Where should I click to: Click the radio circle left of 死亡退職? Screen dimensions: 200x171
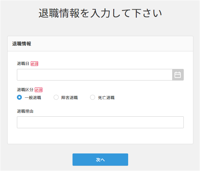[x=93, y=97]
